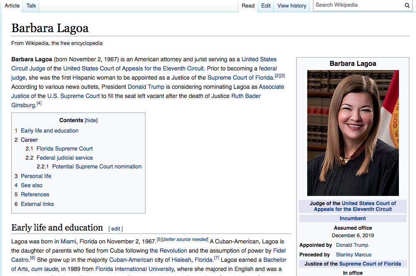416x276 pixels.
Task: Open the Hialeah, Florida link
Action: pyautogui.click(x=192, y=260)
